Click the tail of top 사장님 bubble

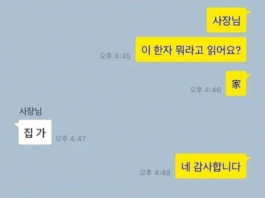(248, 12)
